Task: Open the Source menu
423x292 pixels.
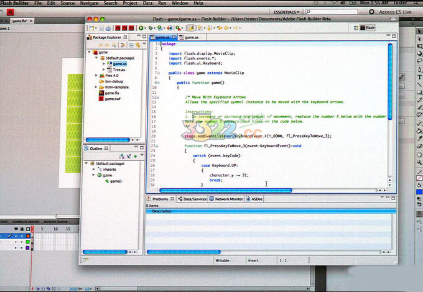Action: [67, 3]
